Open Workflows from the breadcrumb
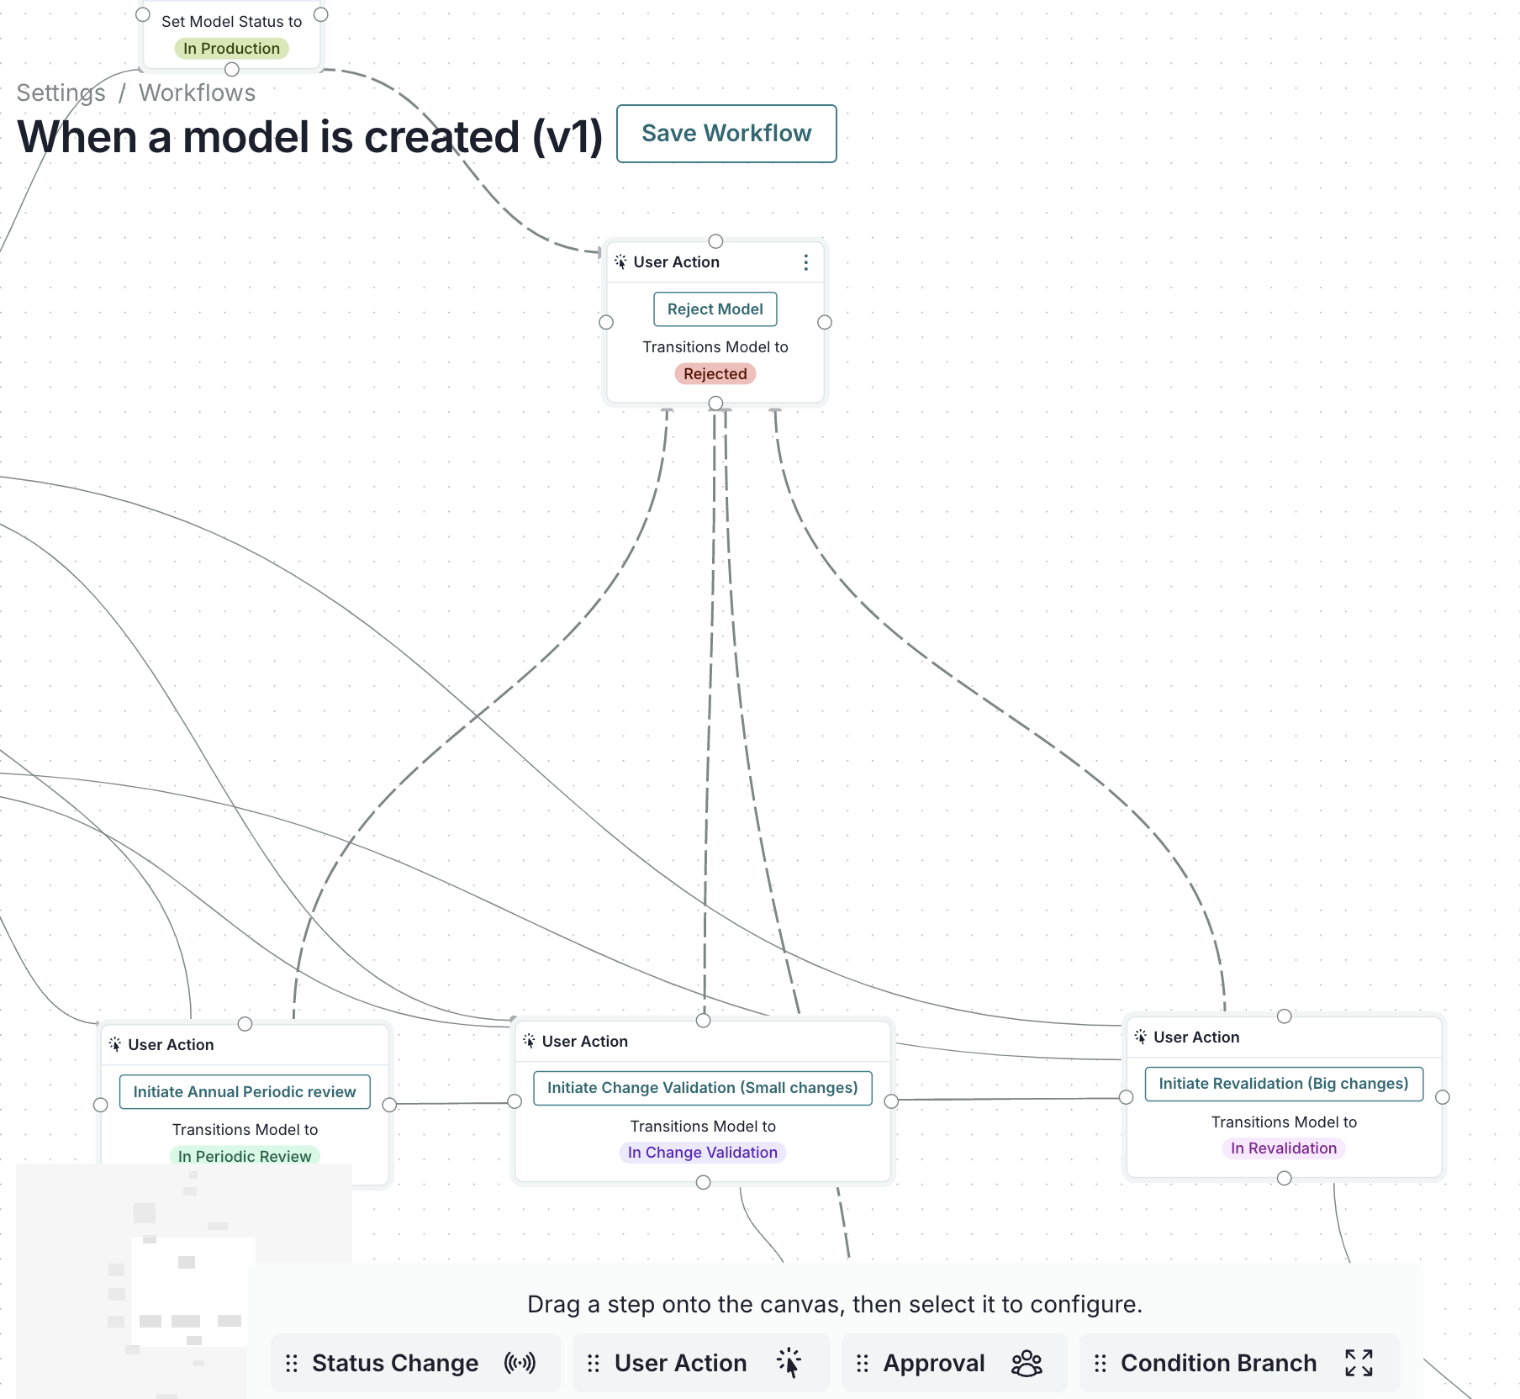The width and height of the screenshot is (1520, 1399). (198, 92)
